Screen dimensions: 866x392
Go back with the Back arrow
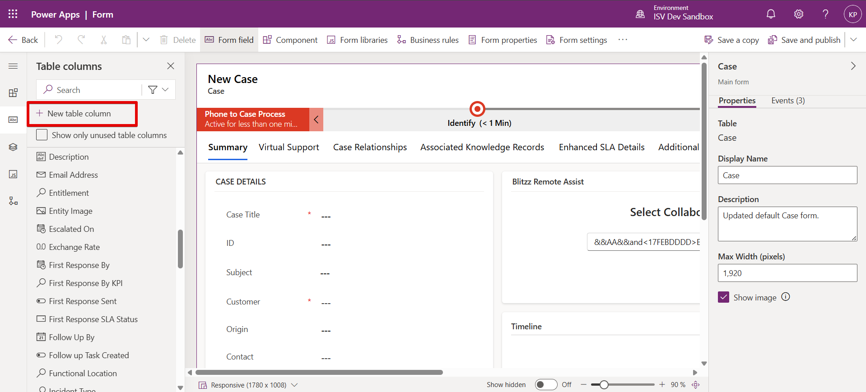tap(23, 40)
